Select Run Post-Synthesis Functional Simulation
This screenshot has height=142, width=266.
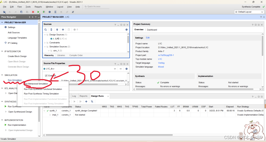tap(43, 89)
